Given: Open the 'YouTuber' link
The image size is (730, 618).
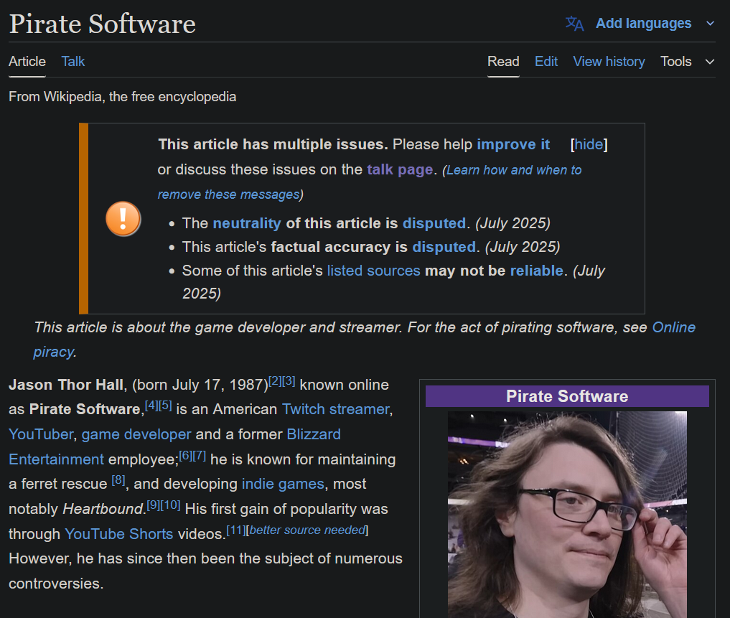Looking at the screenshot, I should click(41, 434).
